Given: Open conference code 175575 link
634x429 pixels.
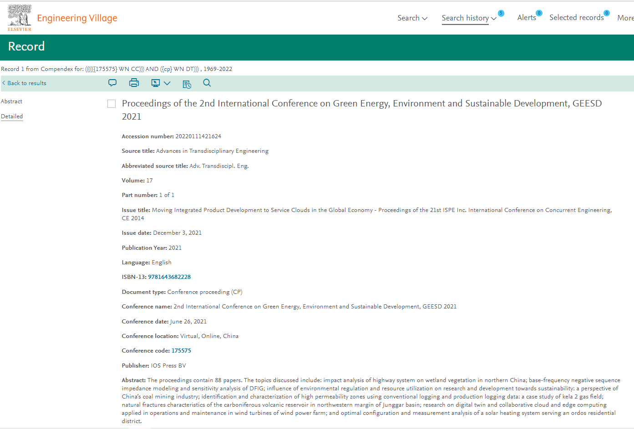Looking at the screenshot, I should pos(181,351).
